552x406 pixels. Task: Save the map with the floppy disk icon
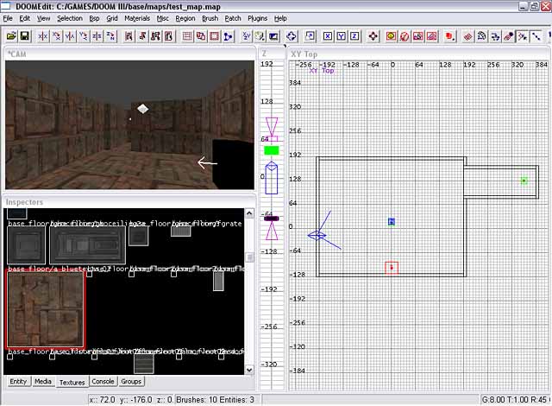24,36
